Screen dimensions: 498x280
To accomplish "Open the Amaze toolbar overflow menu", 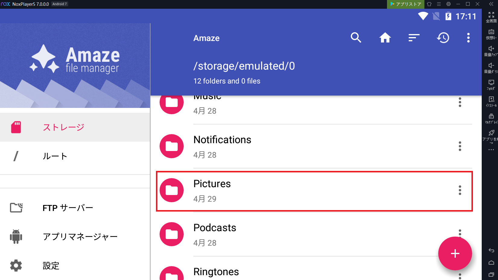I will pos(468,38).
